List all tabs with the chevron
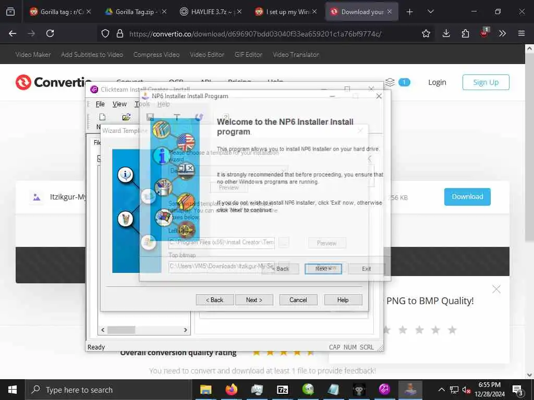 coord(430,12)
